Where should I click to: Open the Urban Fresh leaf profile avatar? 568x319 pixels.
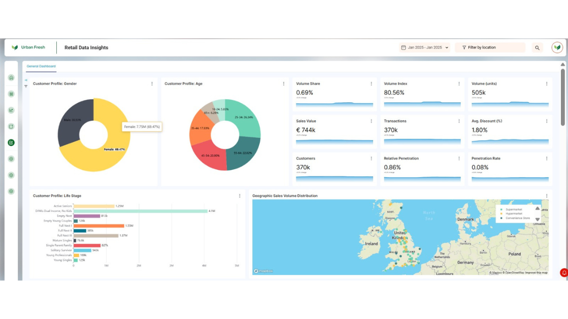[557, 47]
